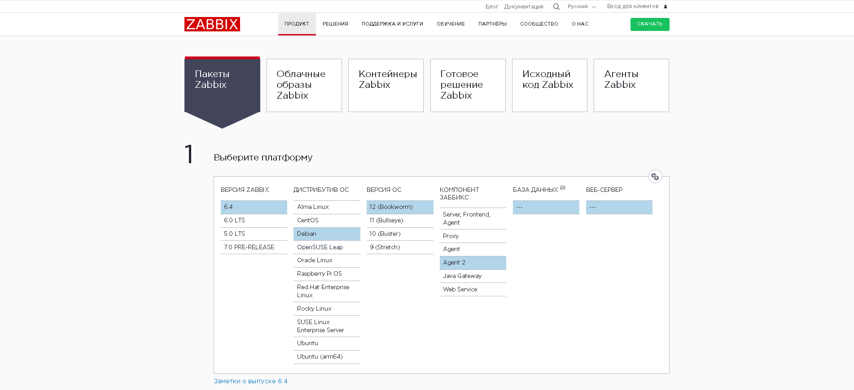
Task: Open the search magnifier icon
Action: point(556,7)
